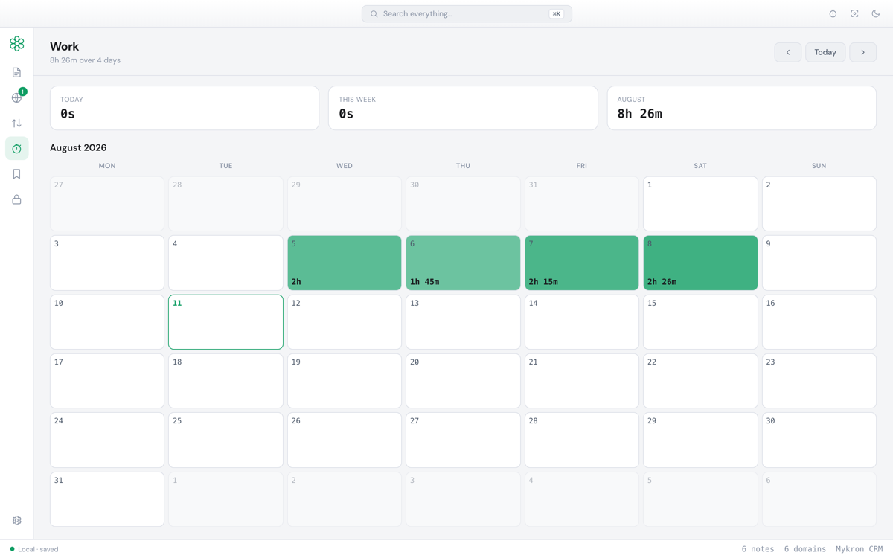The image size is (893, 558).
Task: Select August 17 day cell
Action: [x=107, y=381]
